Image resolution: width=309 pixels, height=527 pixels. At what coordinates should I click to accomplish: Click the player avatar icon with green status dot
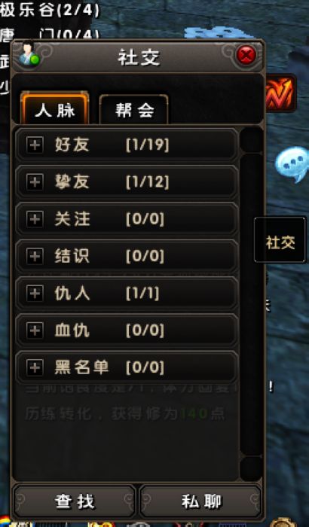click(29, 54)
